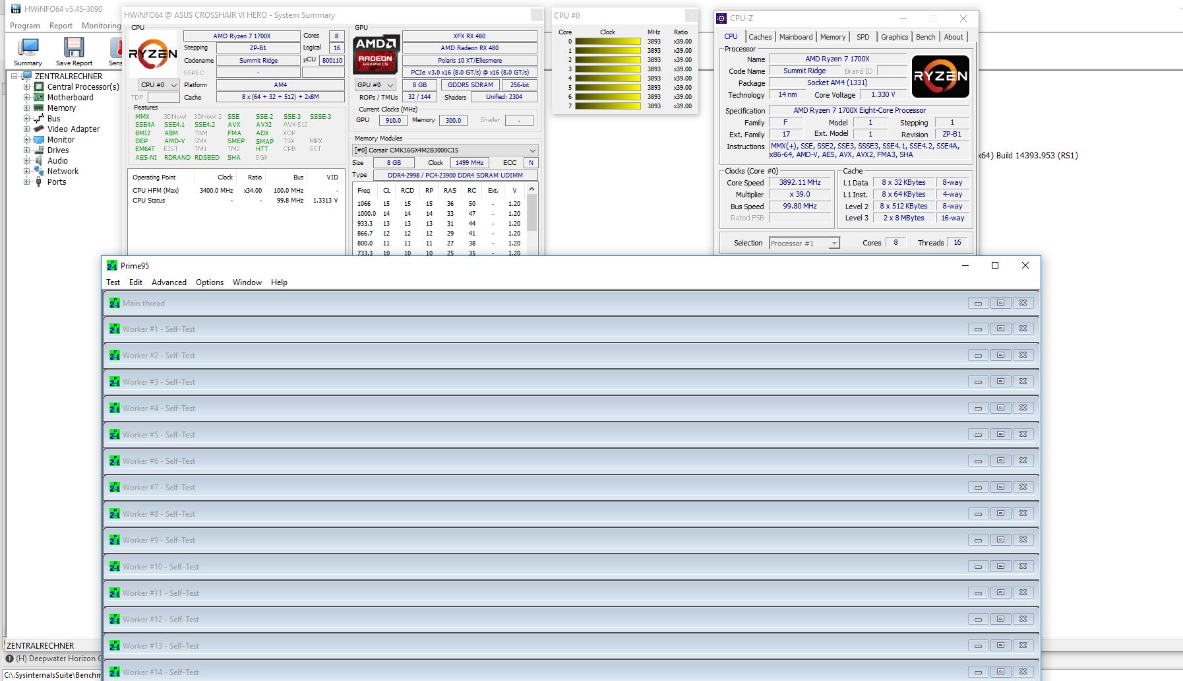Screen dimensions: 1183x681
Task: Open Prime95 Edit menu
Action: 136,282
